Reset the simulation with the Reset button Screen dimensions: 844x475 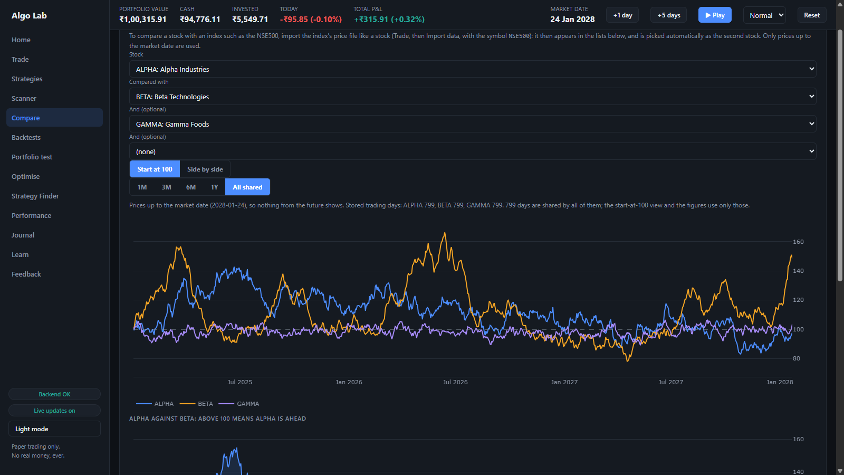pyautogui.click(x=812, y=15)
